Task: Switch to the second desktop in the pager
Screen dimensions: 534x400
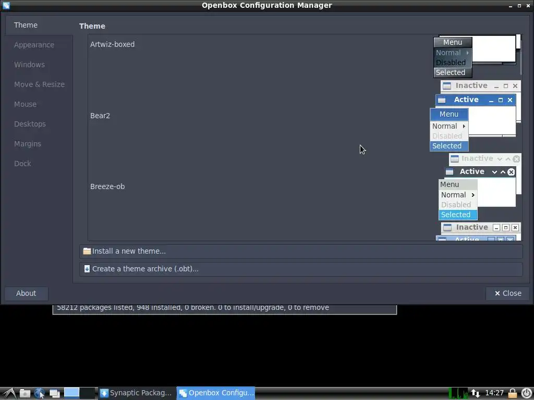Action: (88, 393)
